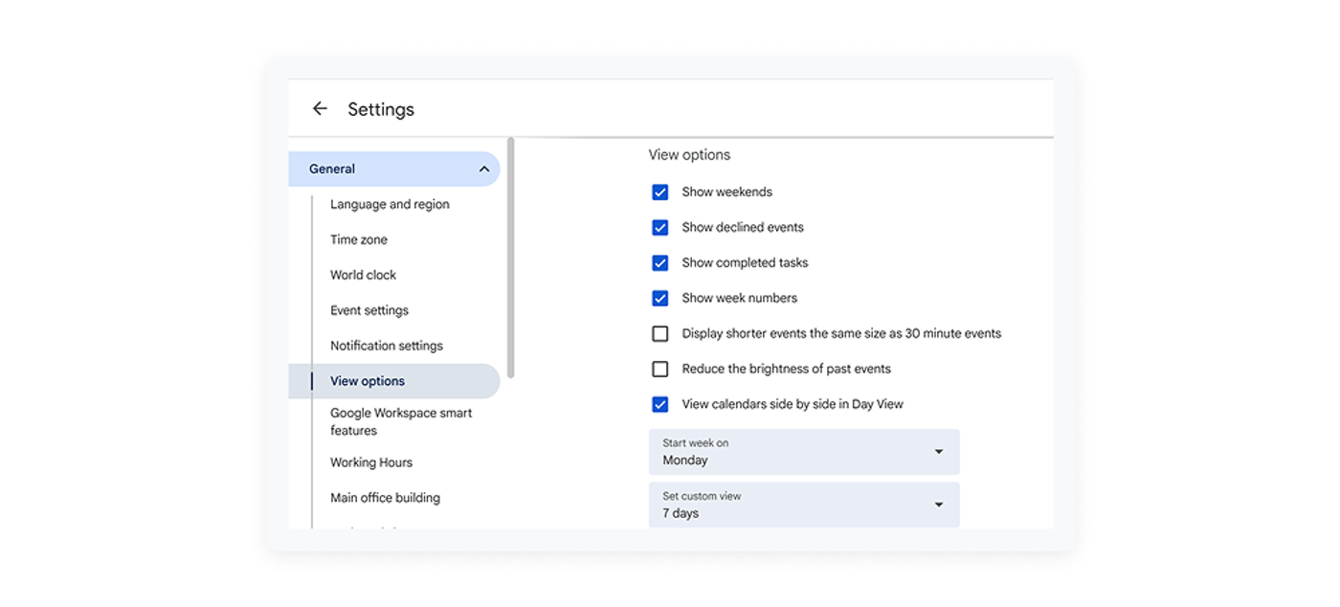Disable Show declined events

tap(660, 227)
